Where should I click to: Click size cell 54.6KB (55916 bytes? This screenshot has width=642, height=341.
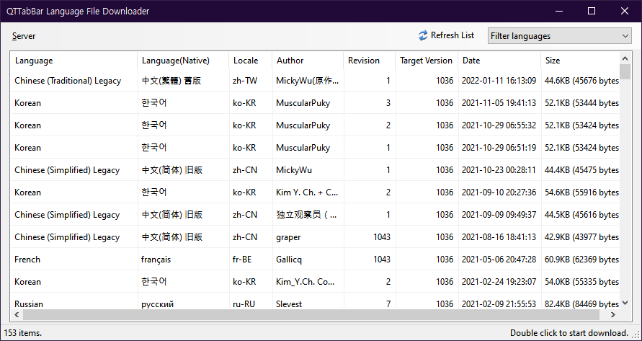[581, 192]
